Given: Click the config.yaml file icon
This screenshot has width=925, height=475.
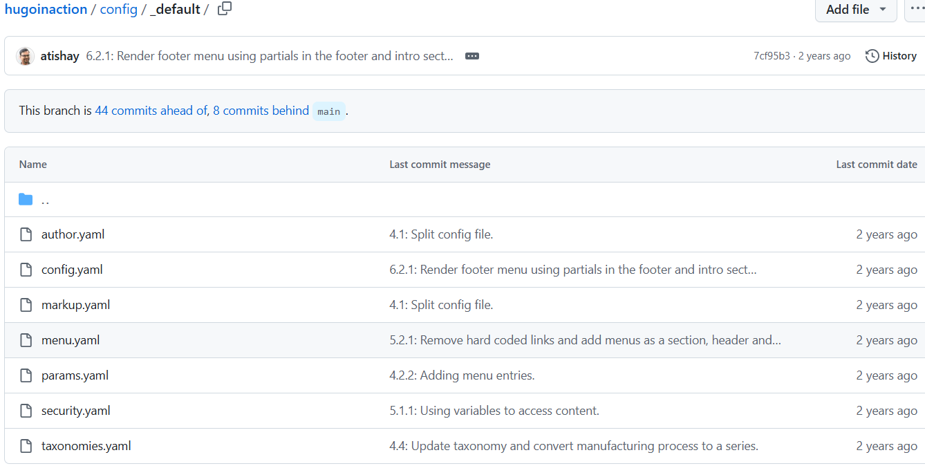Looking at the screenshot, I should click(x=26, y=270).
